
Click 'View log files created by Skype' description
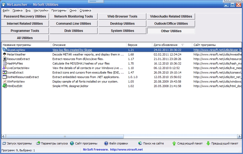tap(72, 50)
